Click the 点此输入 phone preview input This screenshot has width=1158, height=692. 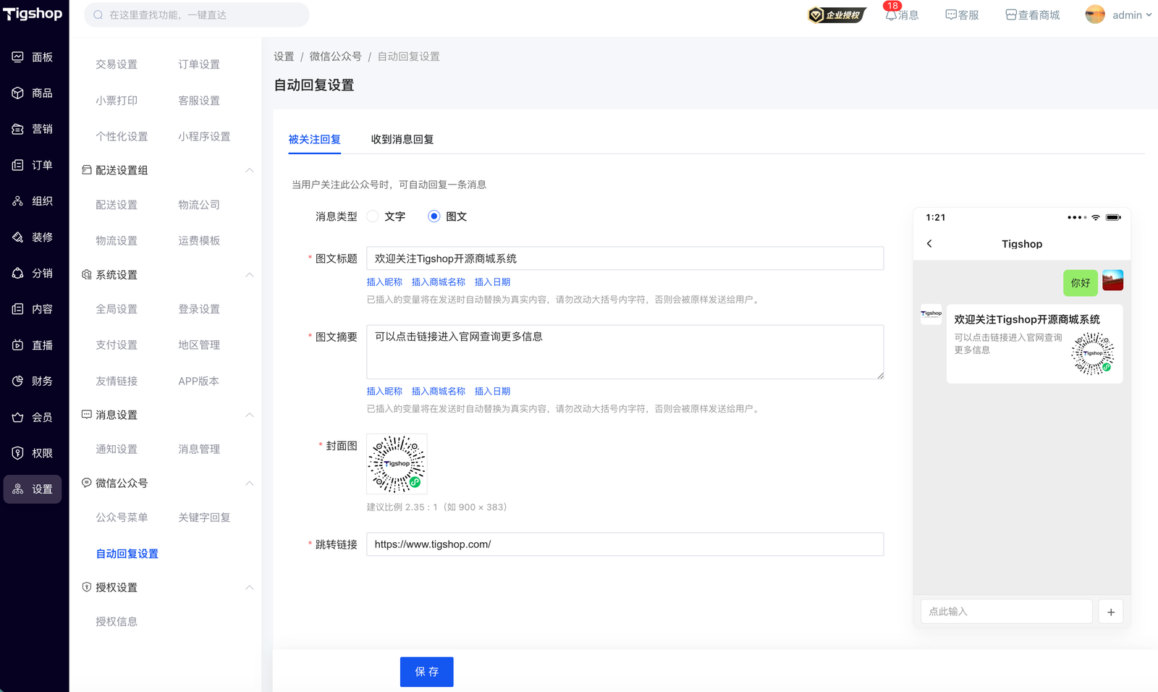(1007, 612)
